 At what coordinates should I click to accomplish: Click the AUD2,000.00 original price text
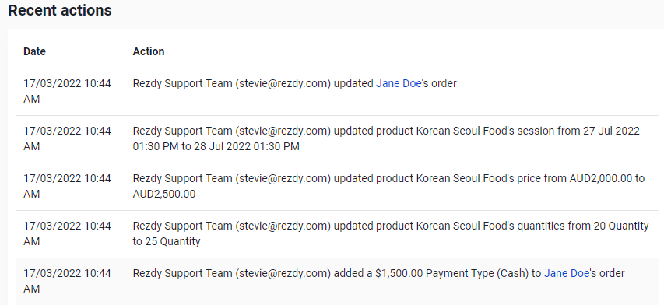tap(600, 178)
